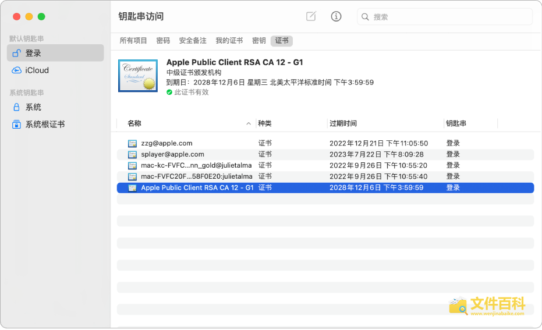
Task: Click the 此证书有效 status text
Action: tap(192, 93)
